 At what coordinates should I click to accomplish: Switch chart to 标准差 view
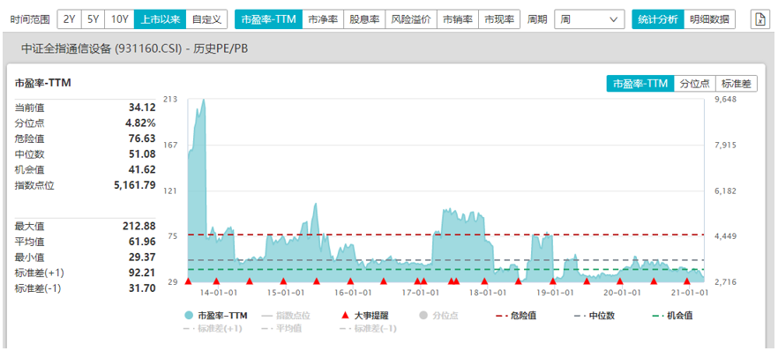[737, 83]
